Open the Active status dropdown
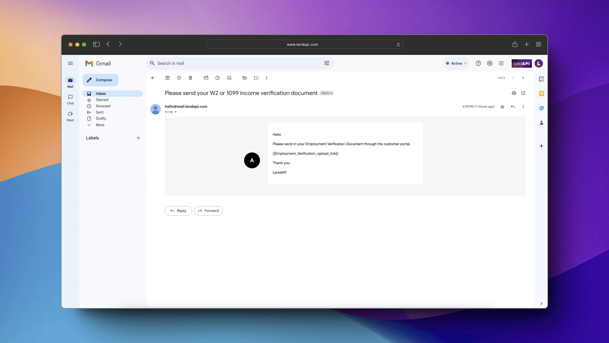 [x=456, y=63]
